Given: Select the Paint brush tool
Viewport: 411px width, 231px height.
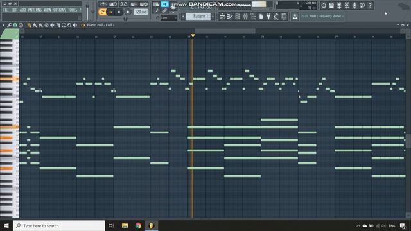Looking at the screenshot, I should point(35,25).
